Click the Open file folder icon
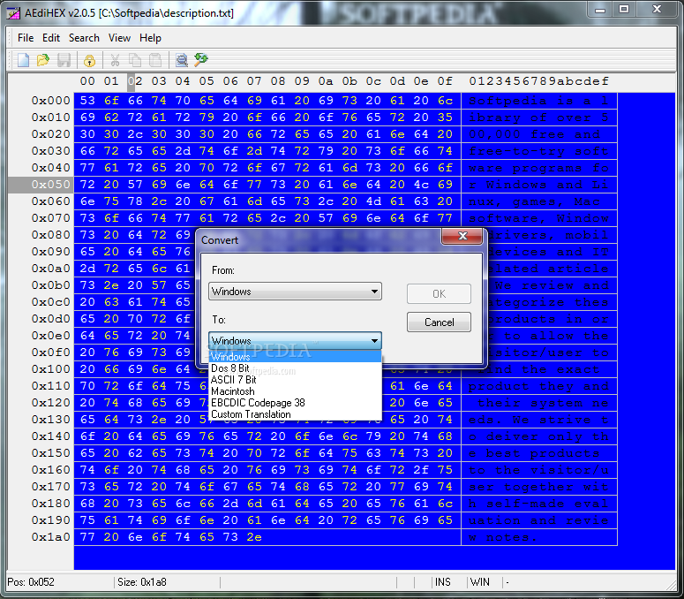Image resolution: width=684 pixels, height=599 pixels. click(x=43, y=60)
